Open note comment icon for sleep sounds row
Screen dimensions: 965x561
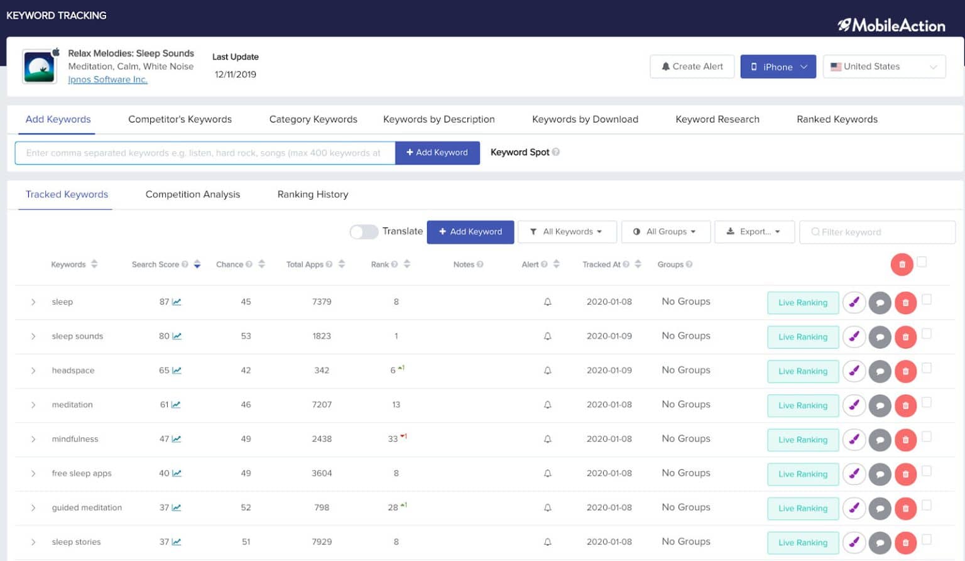click(x=880, y=337)
